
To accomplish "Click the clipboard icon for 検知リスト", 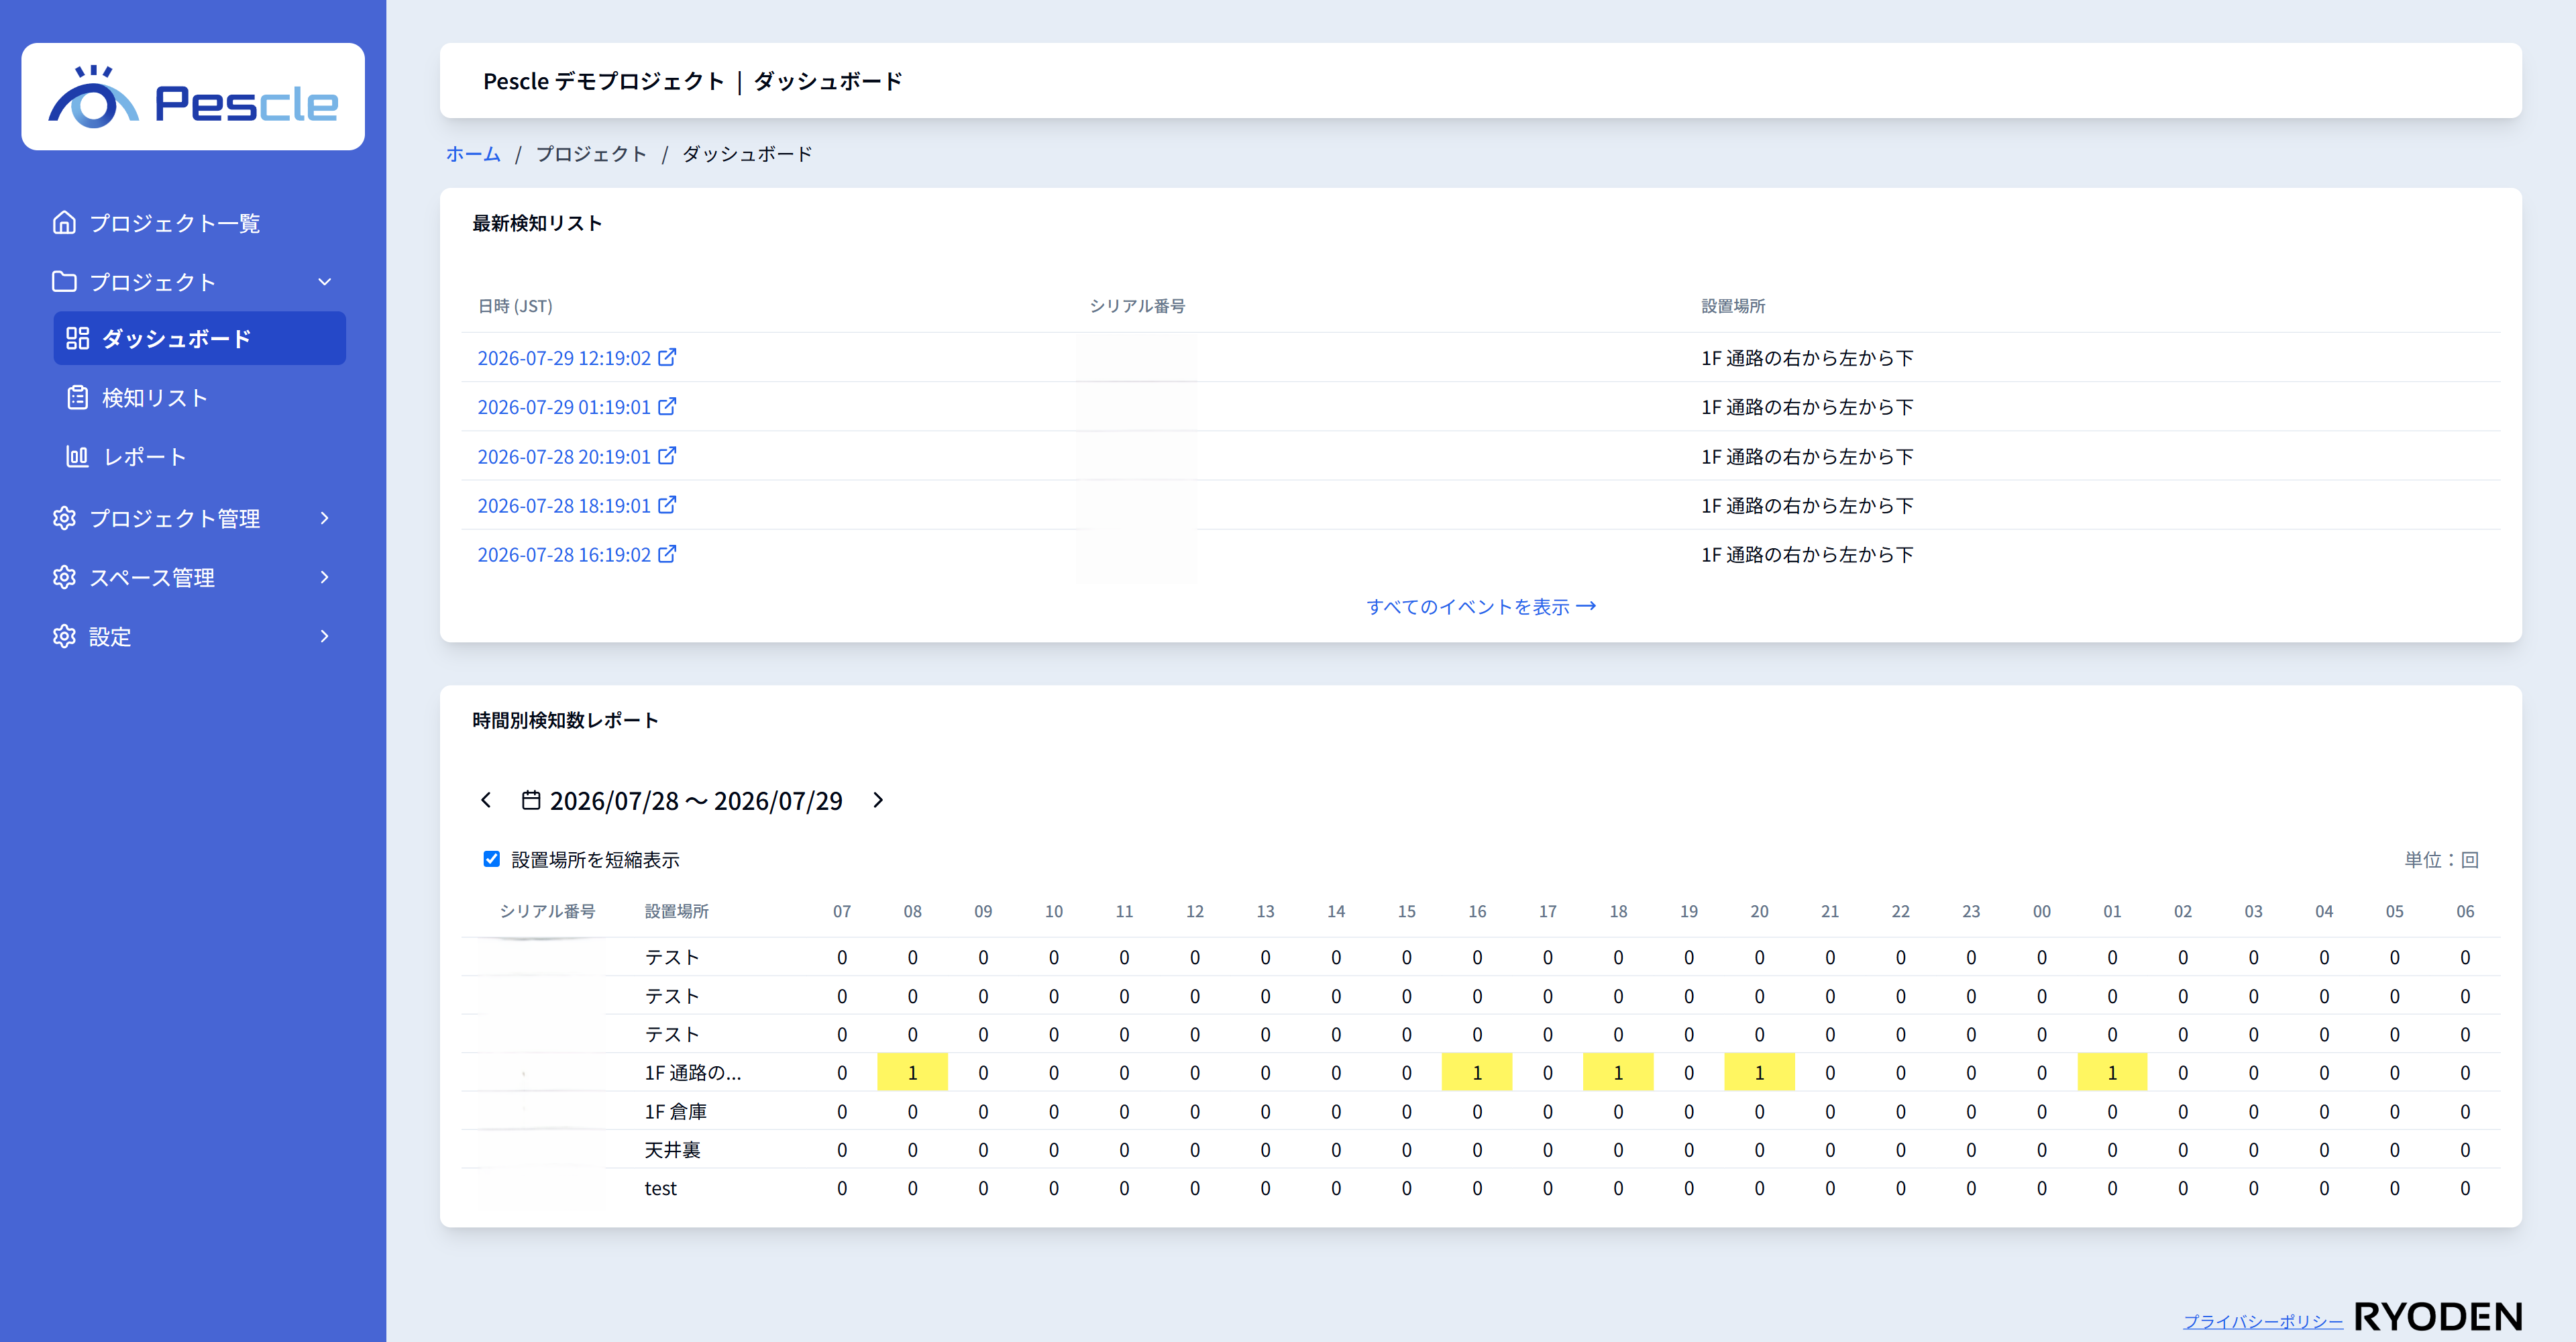I will pos(77,398).
